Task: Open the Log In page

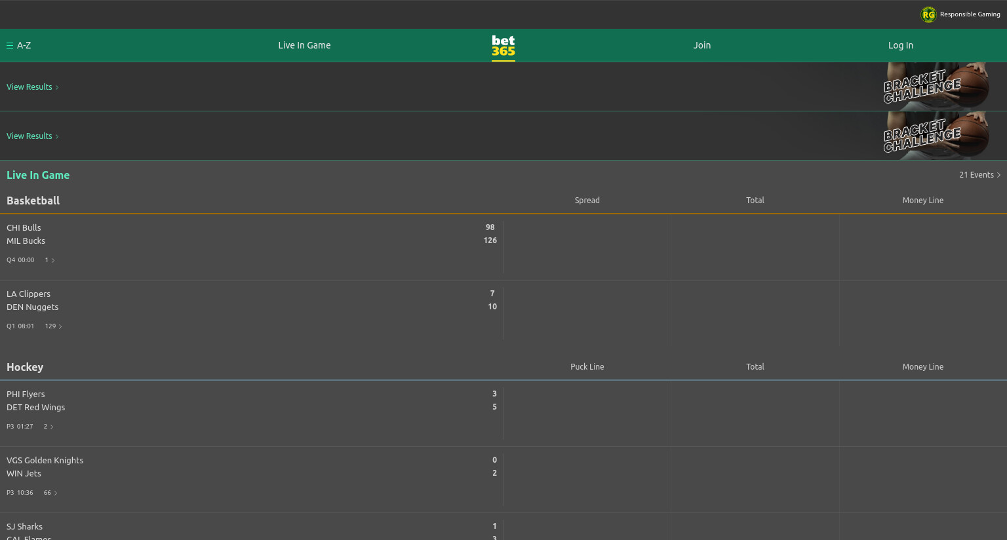Action: point(901,45)
